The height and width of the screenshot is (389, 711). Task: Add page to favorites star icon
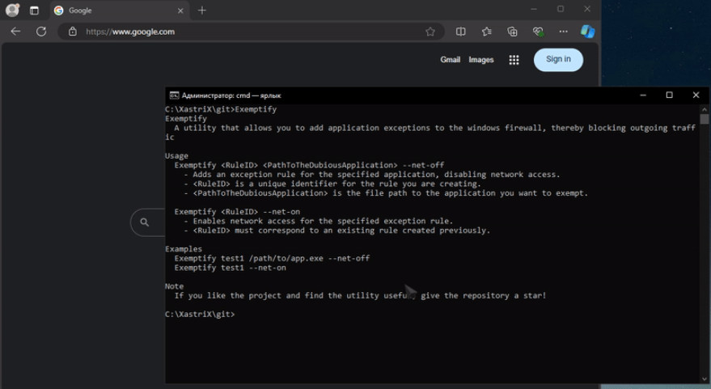430,32
